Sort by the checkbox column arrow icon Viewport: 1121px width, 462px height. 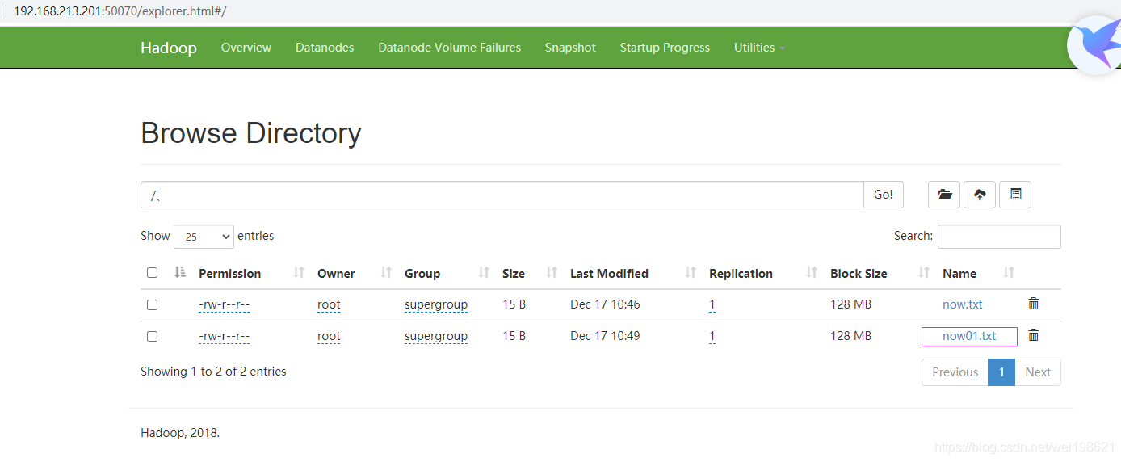point(180,272)
